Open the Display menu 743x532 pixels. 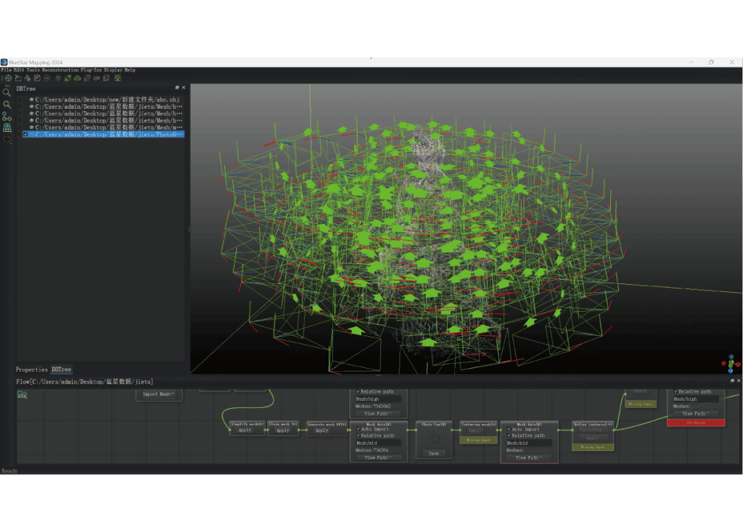tap(113, 70)
